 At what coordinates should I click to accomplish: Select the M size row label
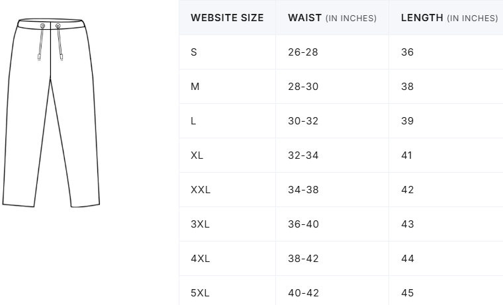(x=195, y=87)
